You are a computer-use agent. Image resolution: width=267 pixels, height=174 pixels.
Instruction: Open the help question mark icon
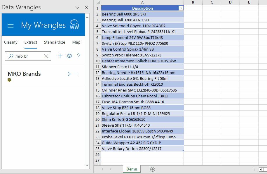78,56
